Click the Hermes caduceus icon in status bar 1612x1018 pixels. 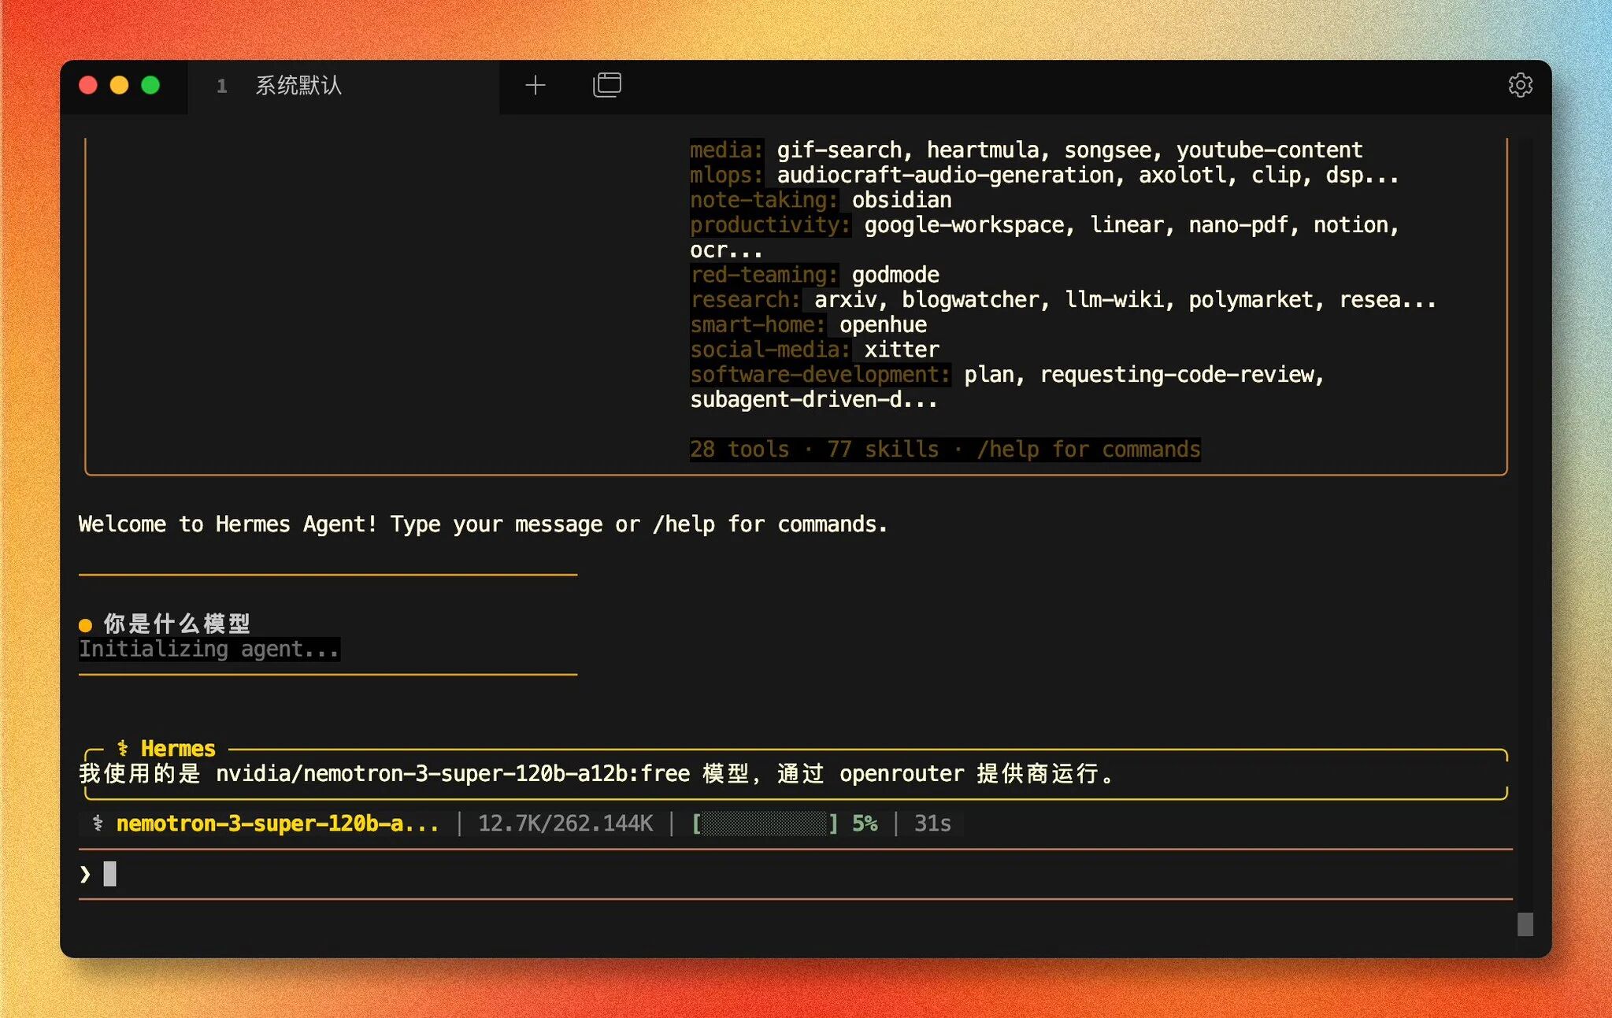click(x=98, y=824)
